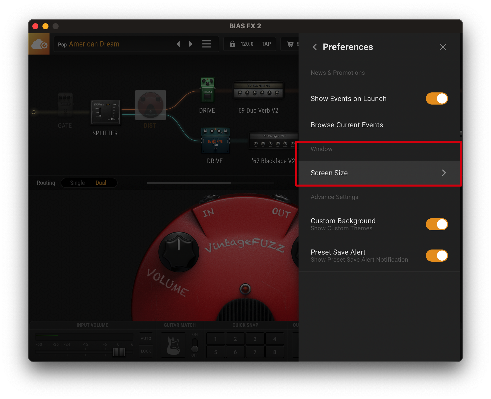Switch routing to Single
This screenshot has height=399, width=491.
pyautogui.click(x=77, y=183)
